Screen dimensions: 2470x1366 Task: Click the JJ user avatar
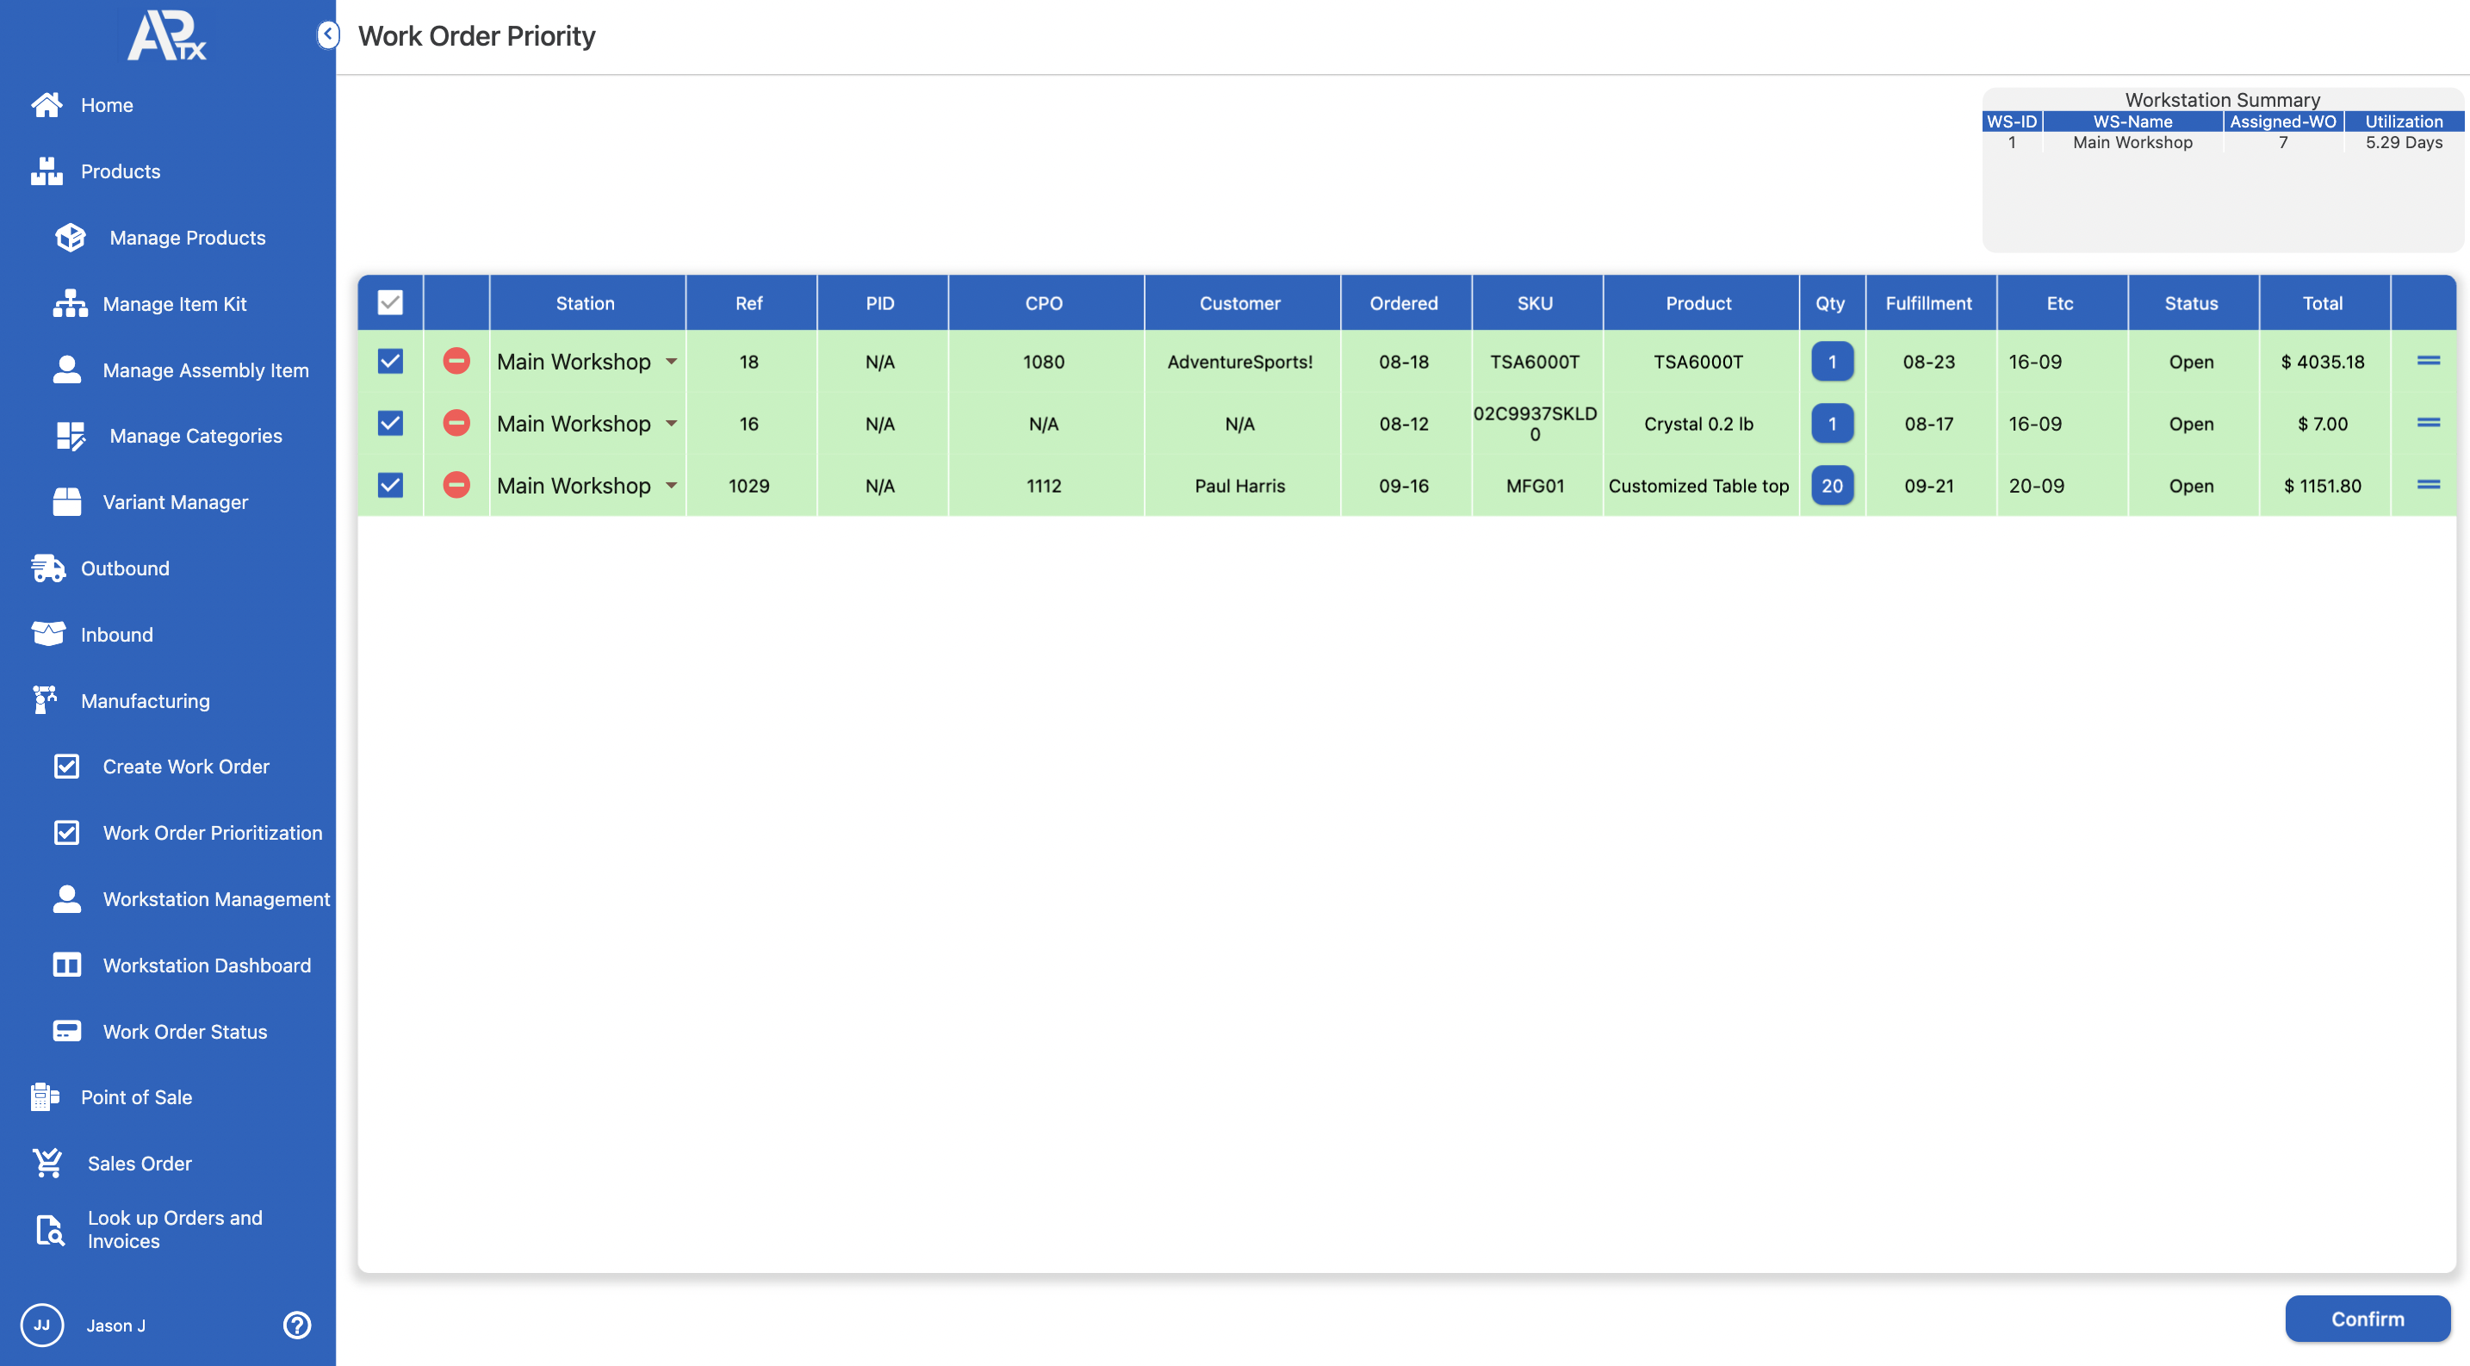[x=42, y=1325]
